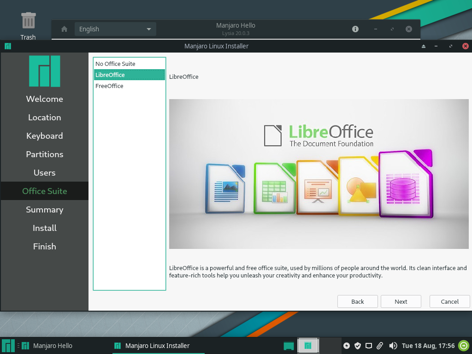Viewport: 472px width, 354px height.
Task: Go to the Partitions step
Action: (45, 154)
